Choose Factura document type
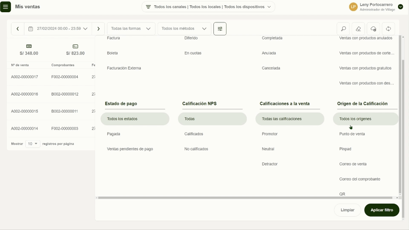The width and height of the screenshot is (409, 230). [113, 38]
